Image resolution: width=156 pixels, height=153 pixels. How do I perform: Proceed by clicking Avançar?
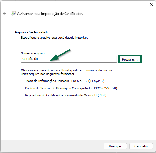click(115, 146)
